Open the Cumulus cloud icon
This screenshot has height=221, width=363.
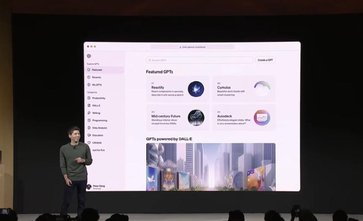(x=262, y=88)
